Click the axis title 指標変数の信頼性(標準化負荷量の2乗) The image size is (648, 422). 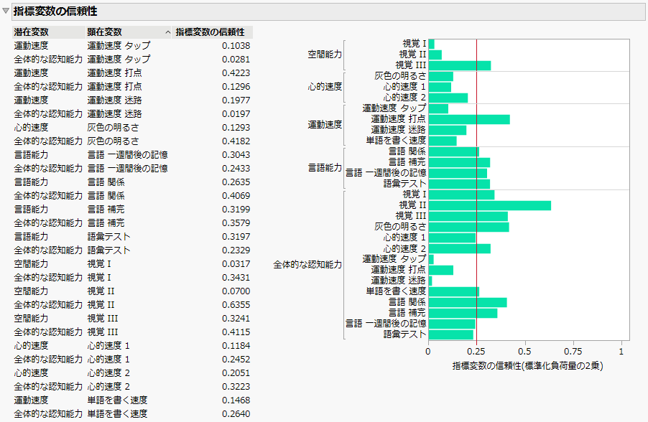528,366
